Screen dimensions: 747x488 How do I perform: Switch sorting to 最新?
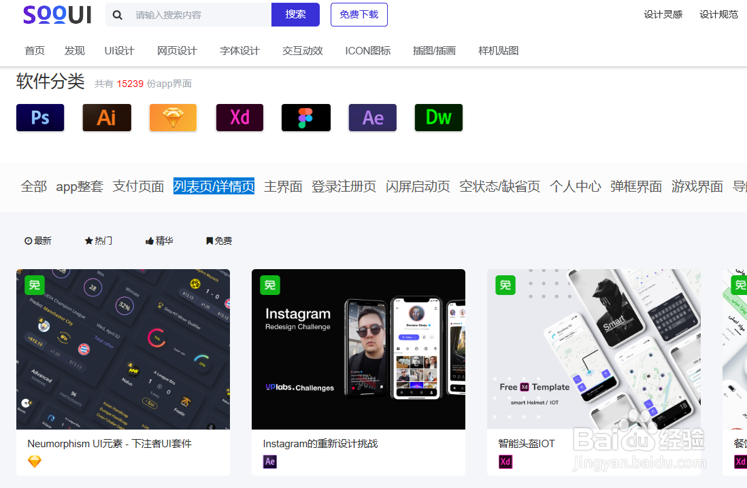pyautogui.click(x=38, y=240)
